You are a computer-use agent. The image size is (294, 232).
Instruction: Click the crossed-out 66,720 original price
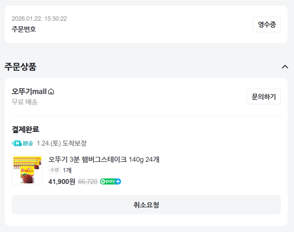[88, 182]
